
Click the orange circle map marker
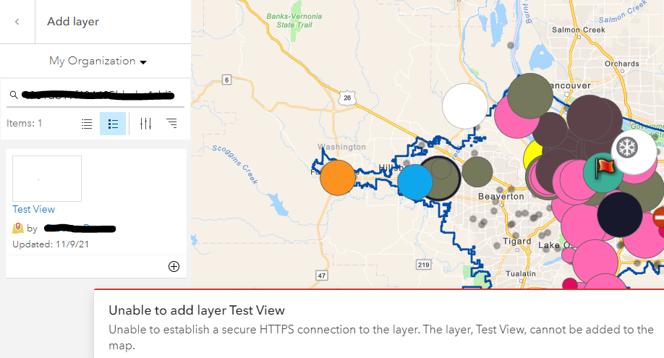(338, 178)
